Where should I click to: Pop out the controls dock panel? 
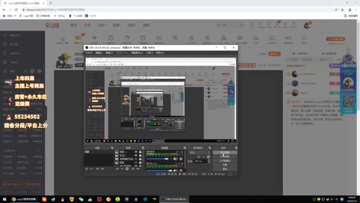click(236, 148)
